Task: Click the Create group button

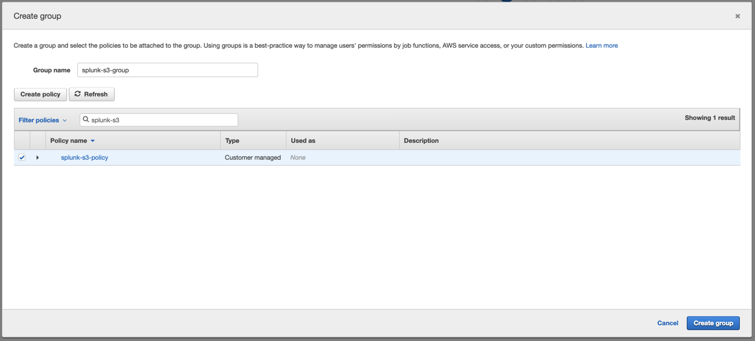Action: 713,323
